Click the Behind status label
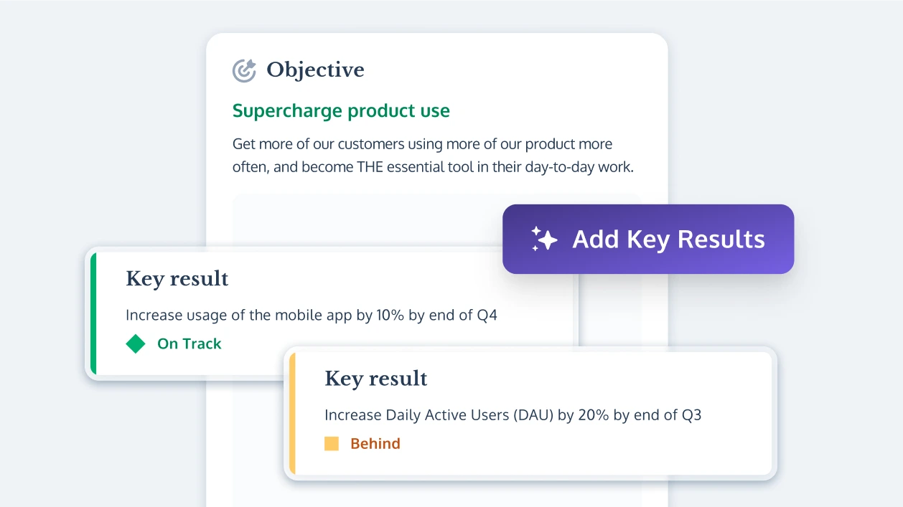903x507 pixels. tap(375, 443)
